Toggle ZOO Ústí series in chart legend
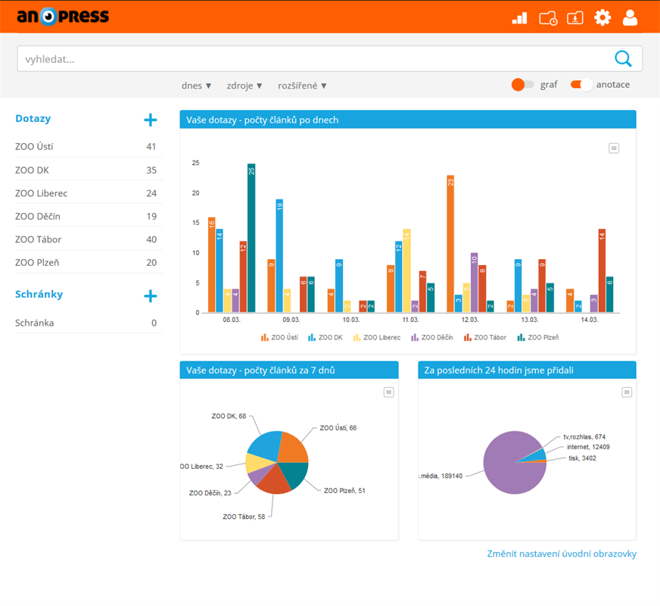The image size is (660, 606). (x=279, y=337)
